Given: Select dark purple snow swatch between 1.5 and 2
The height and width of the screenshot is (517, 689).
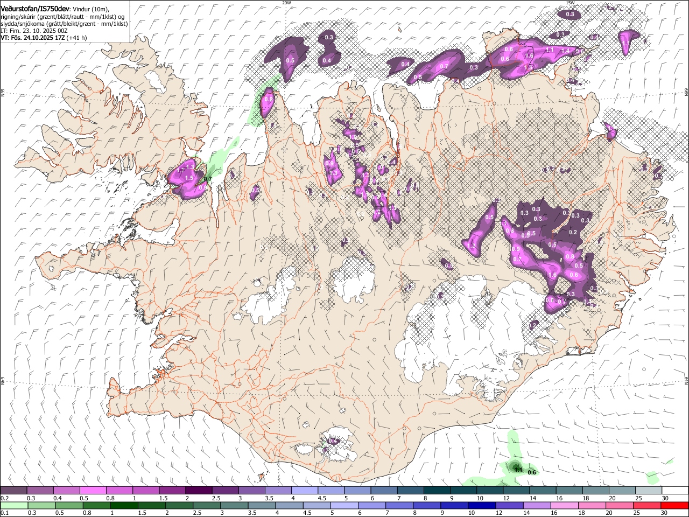Looking at the screenshot, I should pyautogui.click(x=172, y=490).
